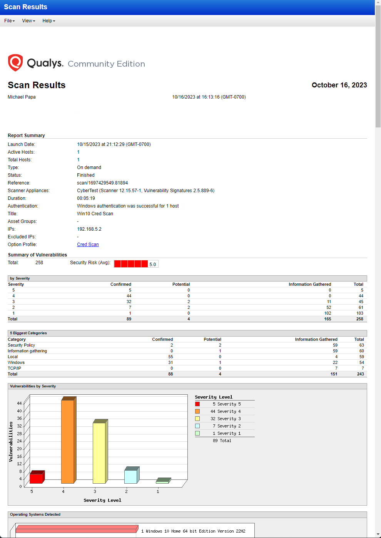Click the launch date timestamp link
The width and height of the screenshot is (381, 538).
point(114,144)
